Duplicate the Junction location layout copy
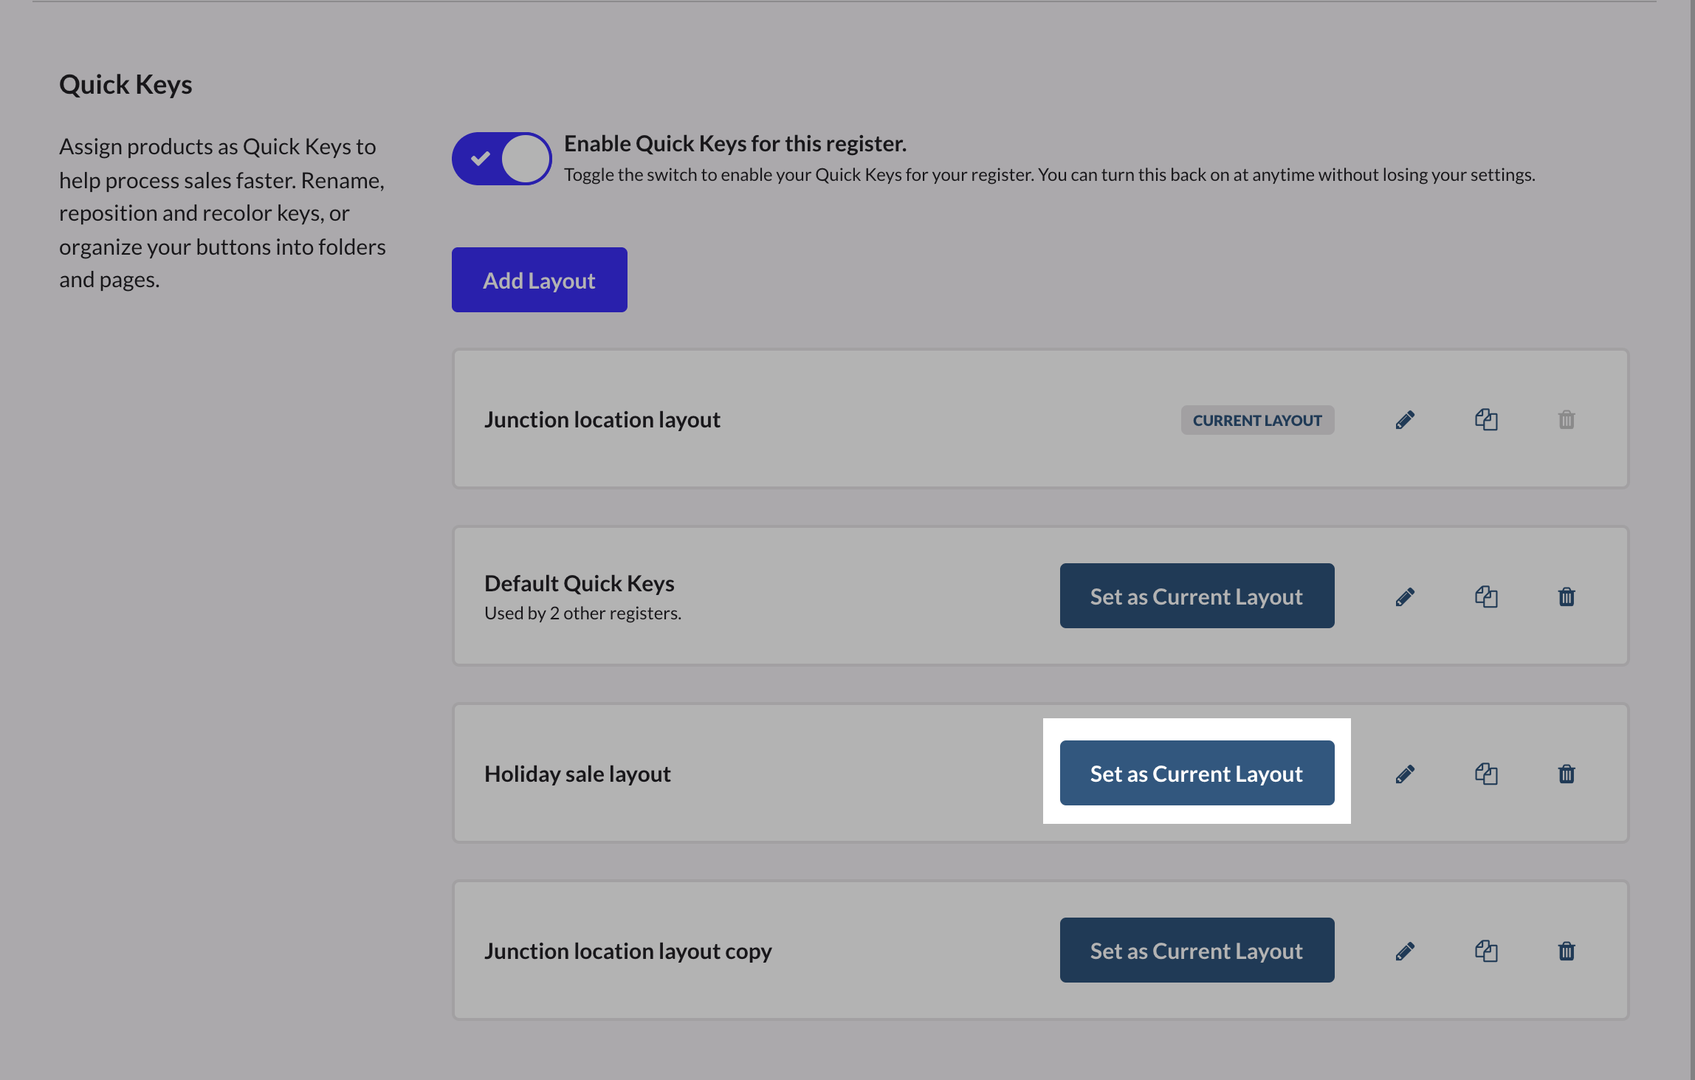The width and height of the screenshot is (1695, 1080). (1486, 951)
